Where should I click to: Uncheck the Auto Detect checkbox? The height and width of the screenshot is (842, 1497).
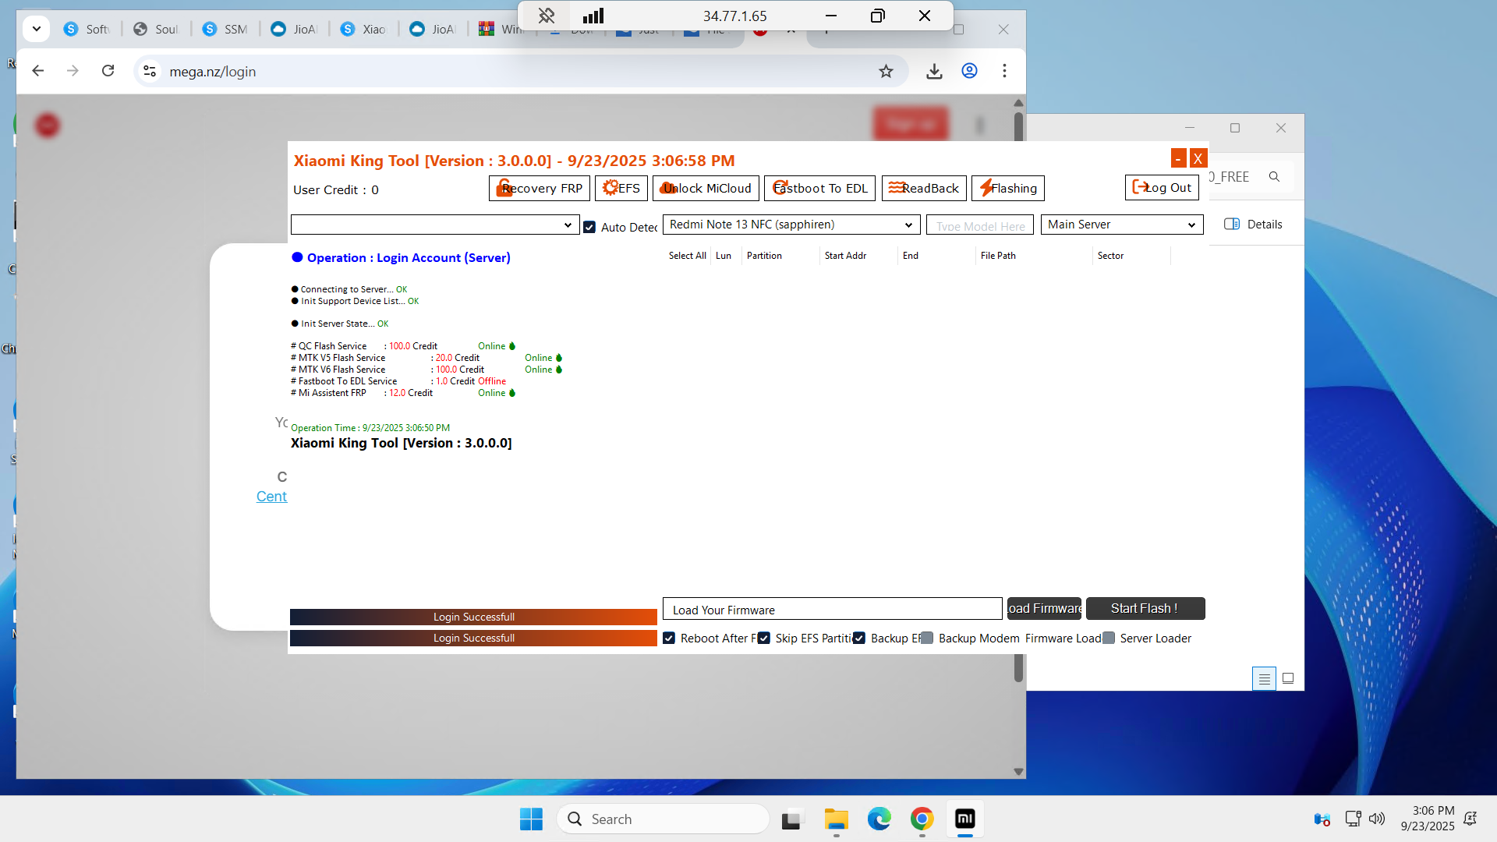tap(589, 227)
